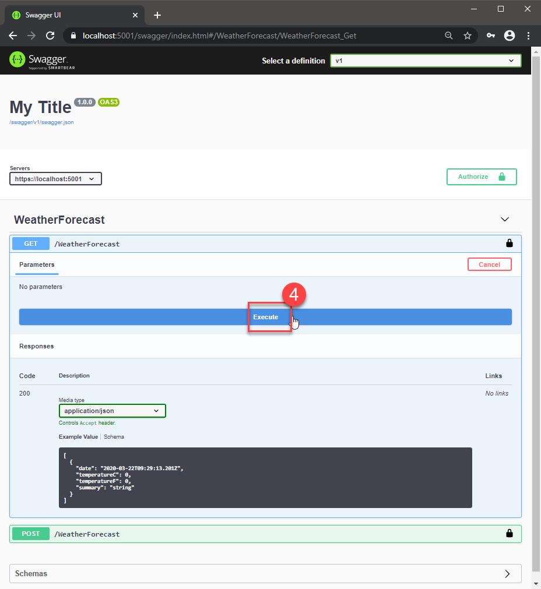Open the padlock icon on the POST endpoint
Viewport: 541px width, 589px height.
point(508,534)
